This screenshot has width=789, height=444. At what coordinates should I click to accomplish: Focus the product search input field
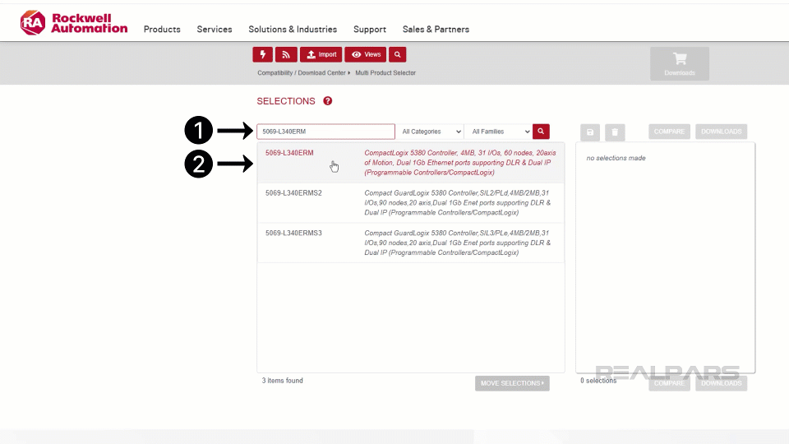coord(325,132)
